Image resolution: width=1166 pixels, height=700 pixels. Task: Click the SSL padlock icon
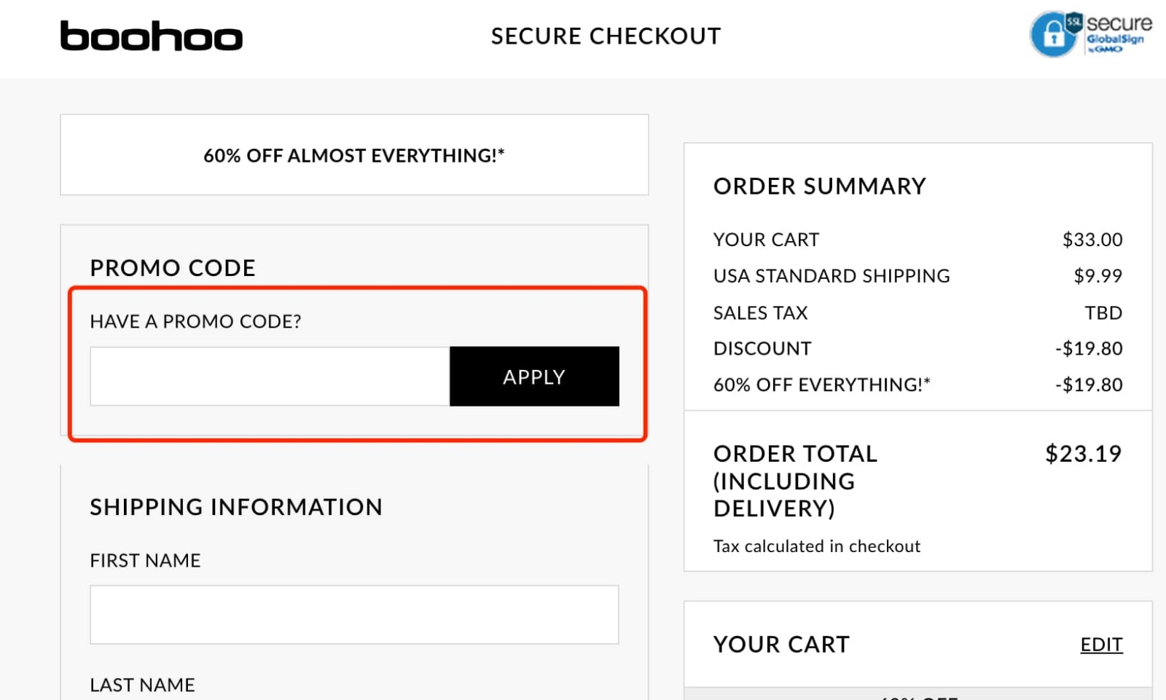point(1052,34)
